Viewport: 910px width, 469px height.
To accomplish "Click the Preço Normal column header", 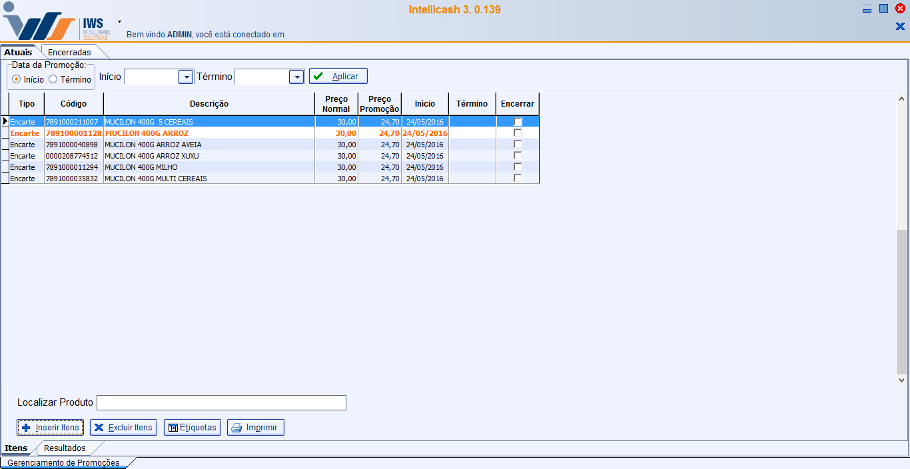I will coord(336,104).
